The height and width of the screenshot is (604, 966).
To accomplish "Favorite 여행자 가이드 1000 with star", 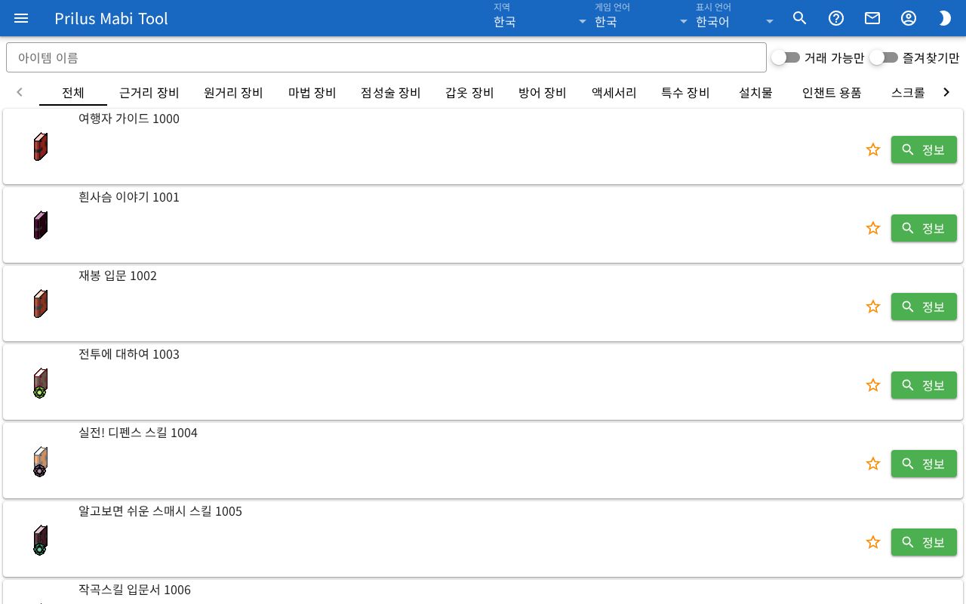I will (x=873, y=149).
